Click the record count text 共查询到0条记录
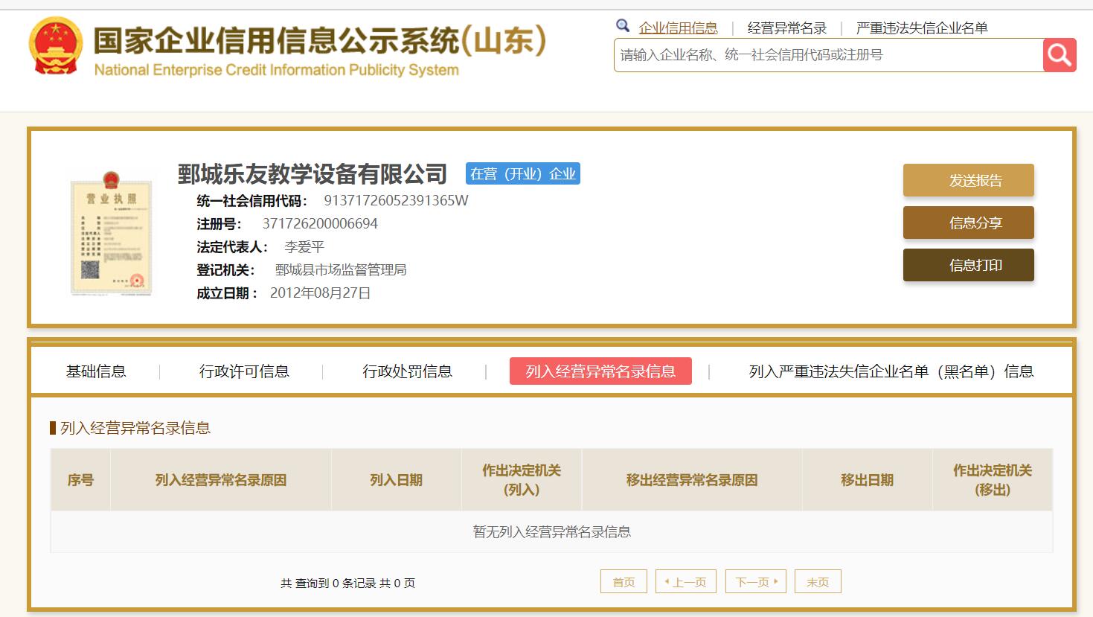This screenshot has width=1093, height=617. click(x=328, y=583)
